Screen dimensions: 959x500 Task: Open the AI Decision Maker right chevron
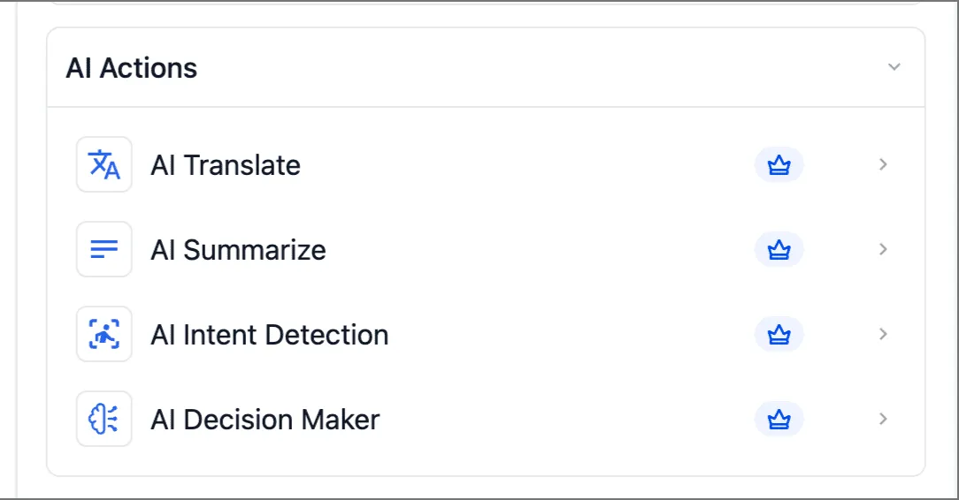coord(883,419)
